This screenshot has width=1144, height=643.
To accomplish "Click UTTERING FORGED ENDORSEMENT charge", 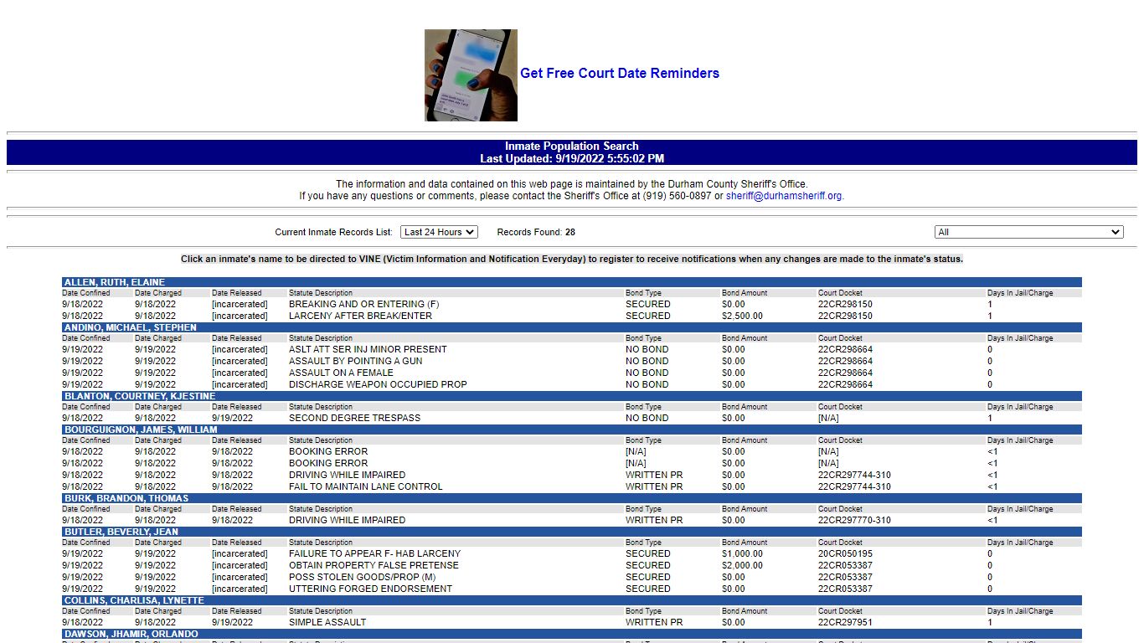I will point(370,589).
